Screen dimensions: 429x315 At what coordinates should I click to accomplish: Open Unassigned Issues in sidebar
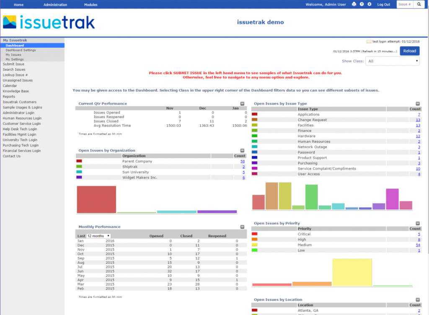18,80
